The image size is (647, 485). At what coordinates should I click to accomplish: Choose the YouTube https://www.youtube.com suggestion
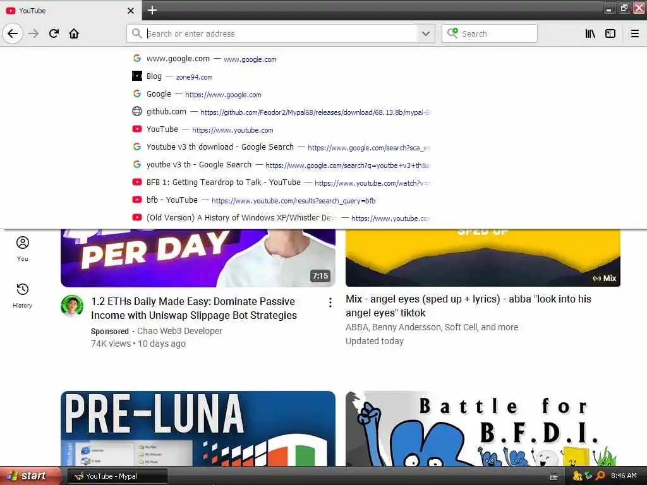281,129
